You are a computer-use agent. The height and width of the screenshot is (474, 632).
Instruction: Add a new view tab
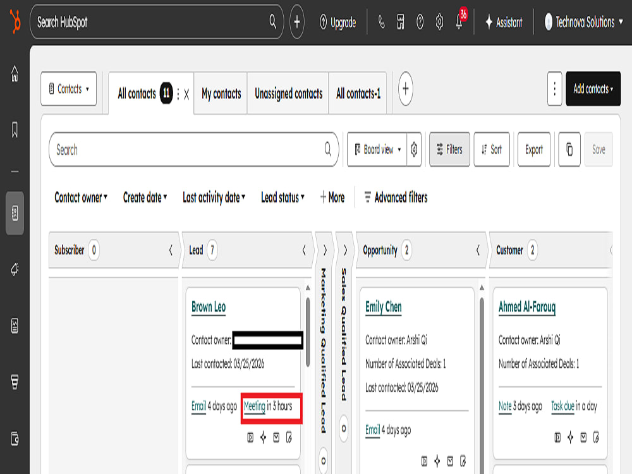pyautogui.click(x=406, y=88)
